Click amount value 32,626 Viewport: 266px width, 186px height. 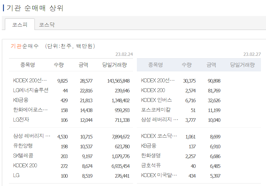click(214, 101)
